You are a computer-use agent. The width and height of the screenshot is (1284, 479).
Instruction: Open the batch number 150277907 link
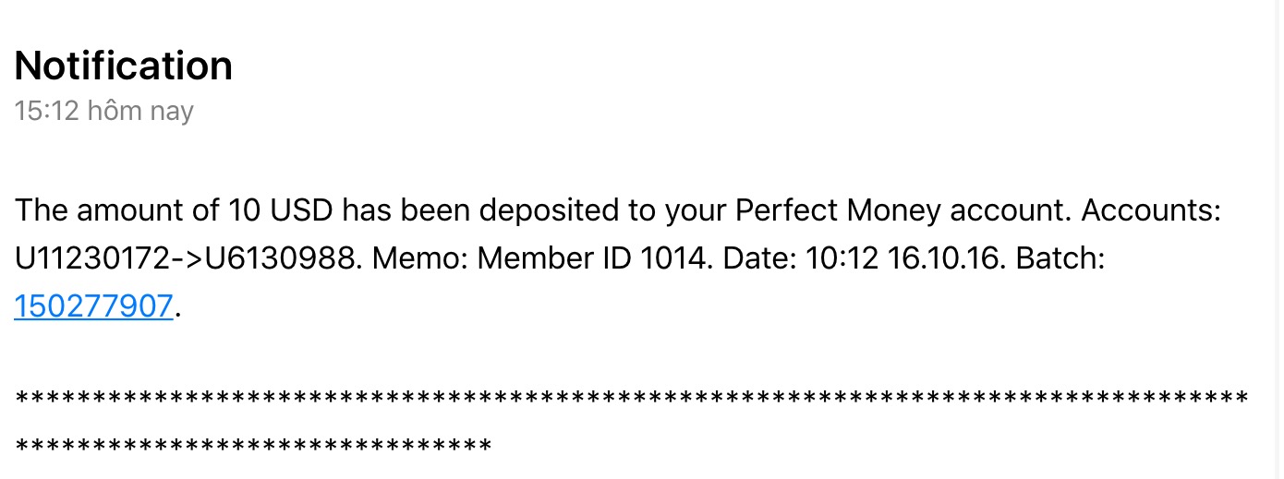(x=93, y=305)
